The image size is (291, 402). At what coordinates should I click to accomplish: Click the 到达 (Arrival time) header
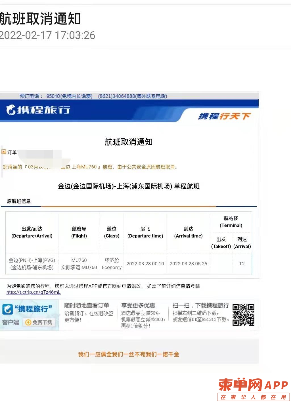tap(188, 232)
